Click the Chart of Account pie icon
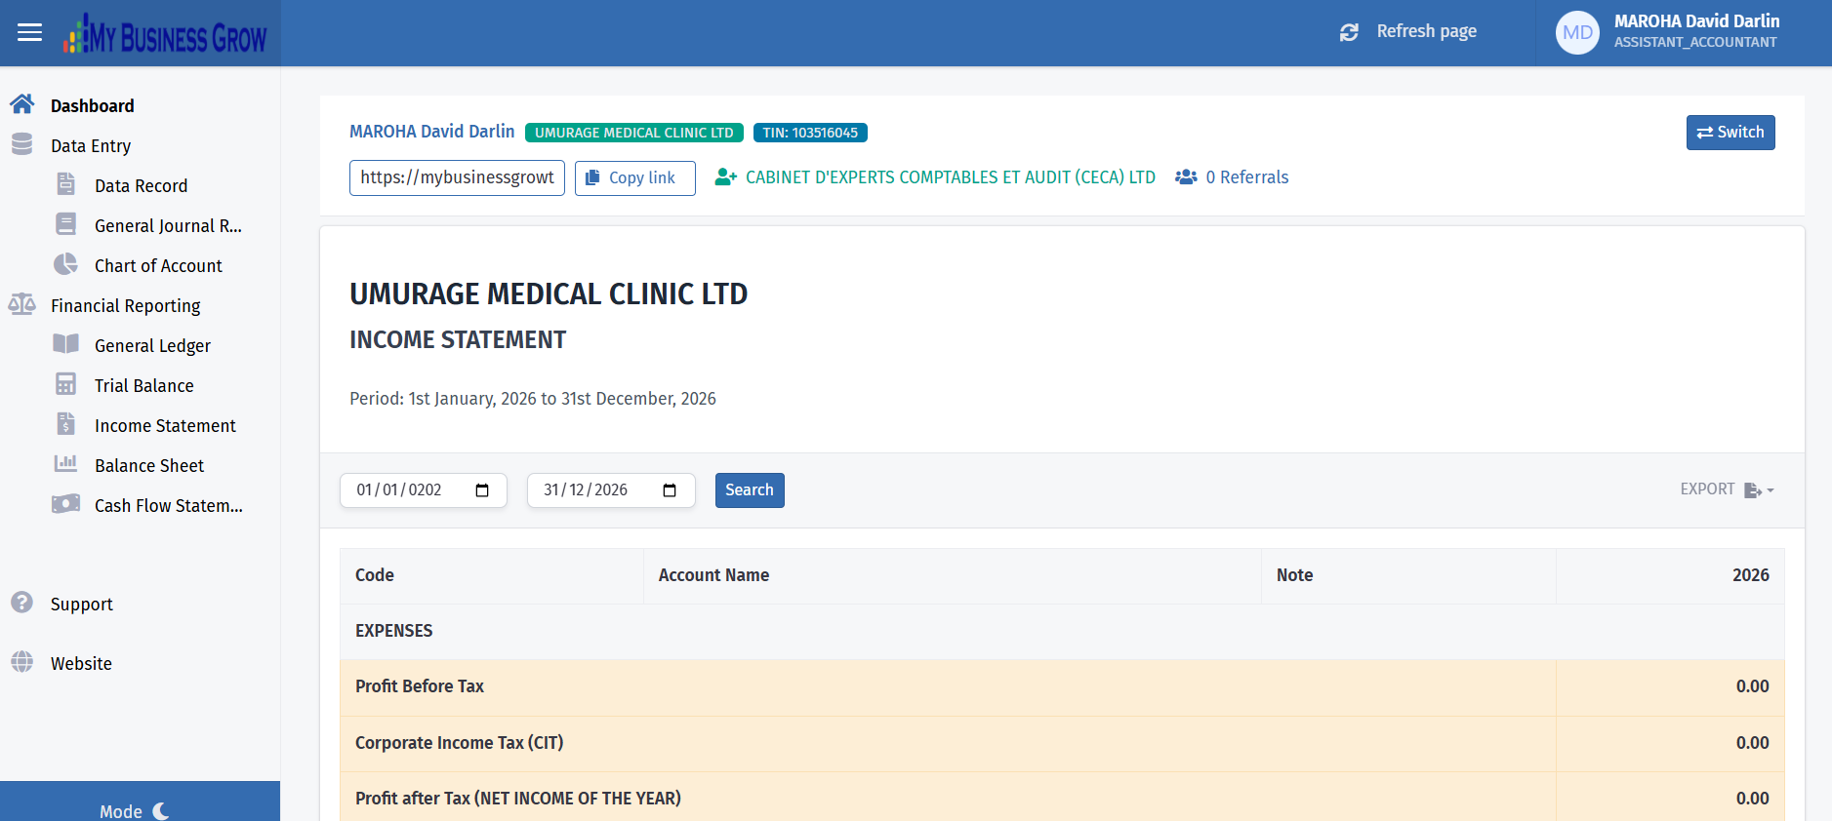The height and width of the screenshot is (821, 1832). click(65, 264)
